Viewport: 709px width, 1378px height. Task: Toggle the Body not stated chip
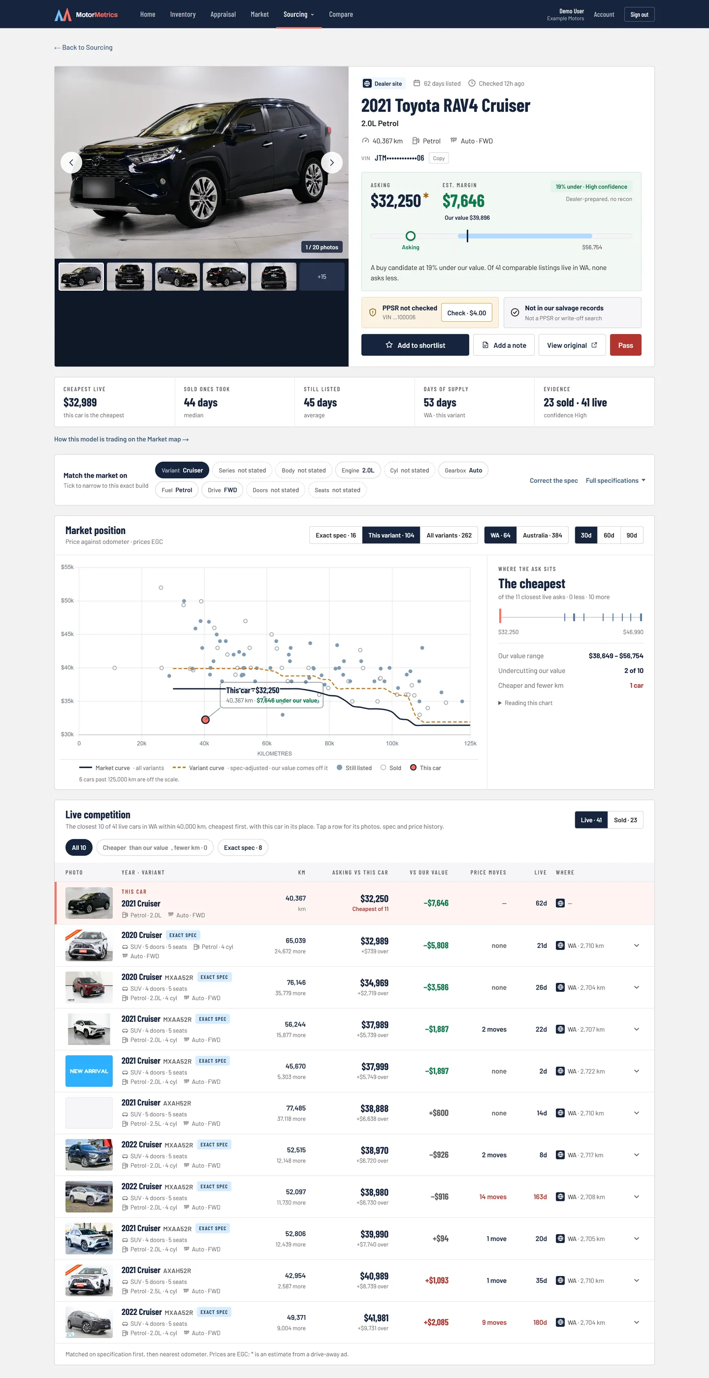click(x=304, y=470)
